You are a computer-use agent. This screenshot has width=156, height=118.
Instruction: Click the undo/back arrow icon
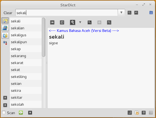136,13
